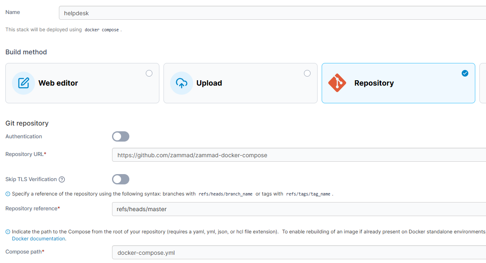Screen dimensions: 486x263
Task: Enable the Authentication toggle
Action: [121, 137]
